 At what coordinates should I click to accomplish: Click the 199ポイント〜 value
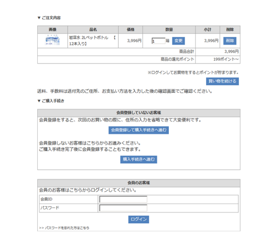(226, 59)
